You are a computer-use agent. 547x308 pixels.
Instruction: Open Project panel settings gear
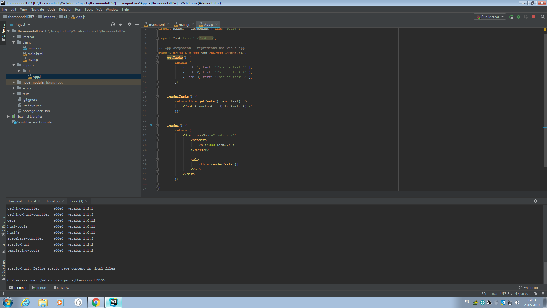coord(130,25)
